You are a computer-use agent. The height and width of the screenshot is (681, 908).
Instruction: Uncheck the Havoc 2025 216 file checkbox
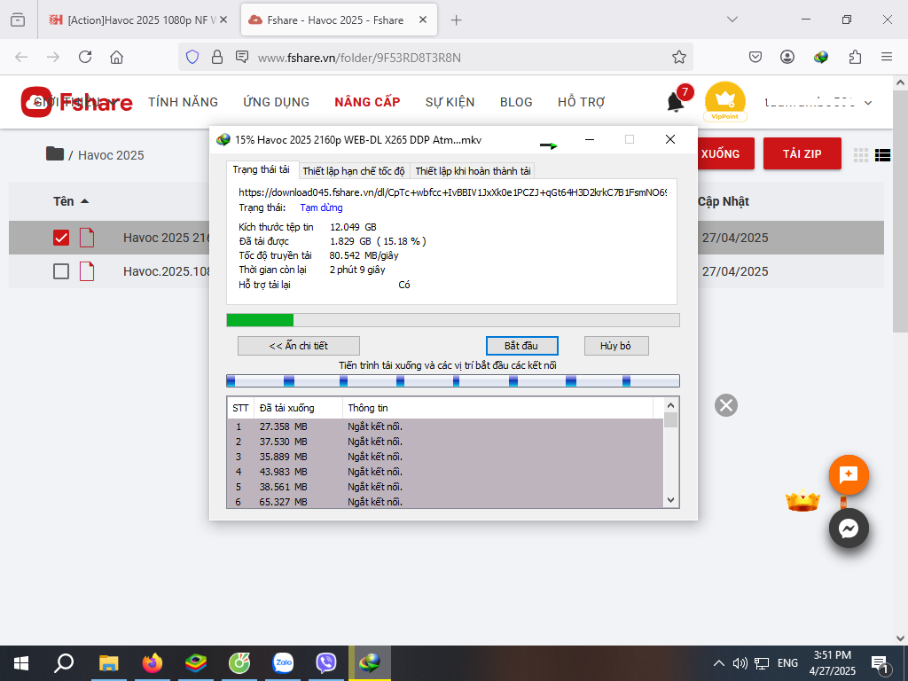61,238
